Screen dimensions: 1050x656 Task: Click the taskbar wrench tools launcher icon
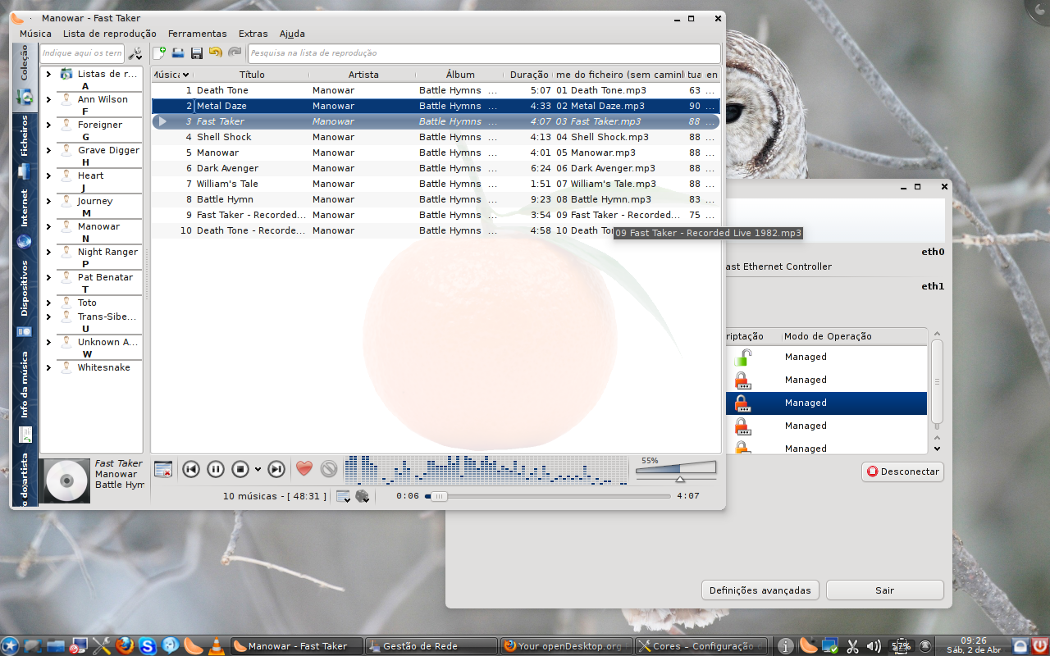tap(102, 646)
